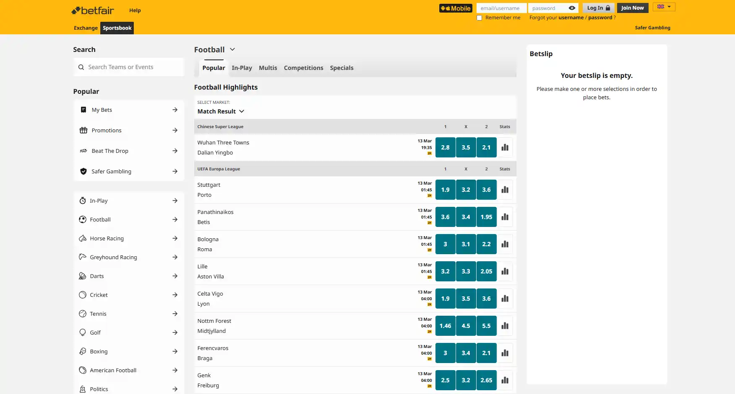
Task: Expand American Football sidebar arrow
Action: (x=175, y=370)
